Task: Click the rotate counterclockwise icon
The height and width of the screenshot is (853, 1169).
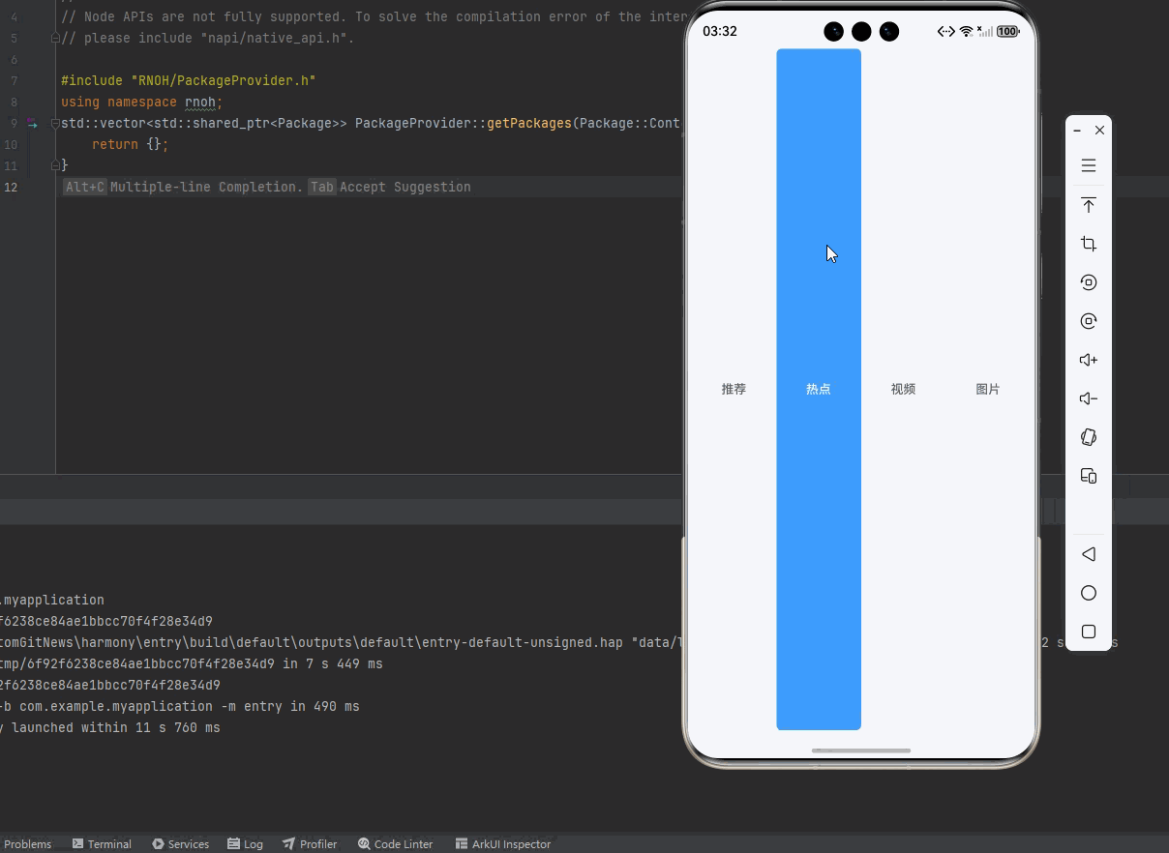Action: pos(1089,282)
